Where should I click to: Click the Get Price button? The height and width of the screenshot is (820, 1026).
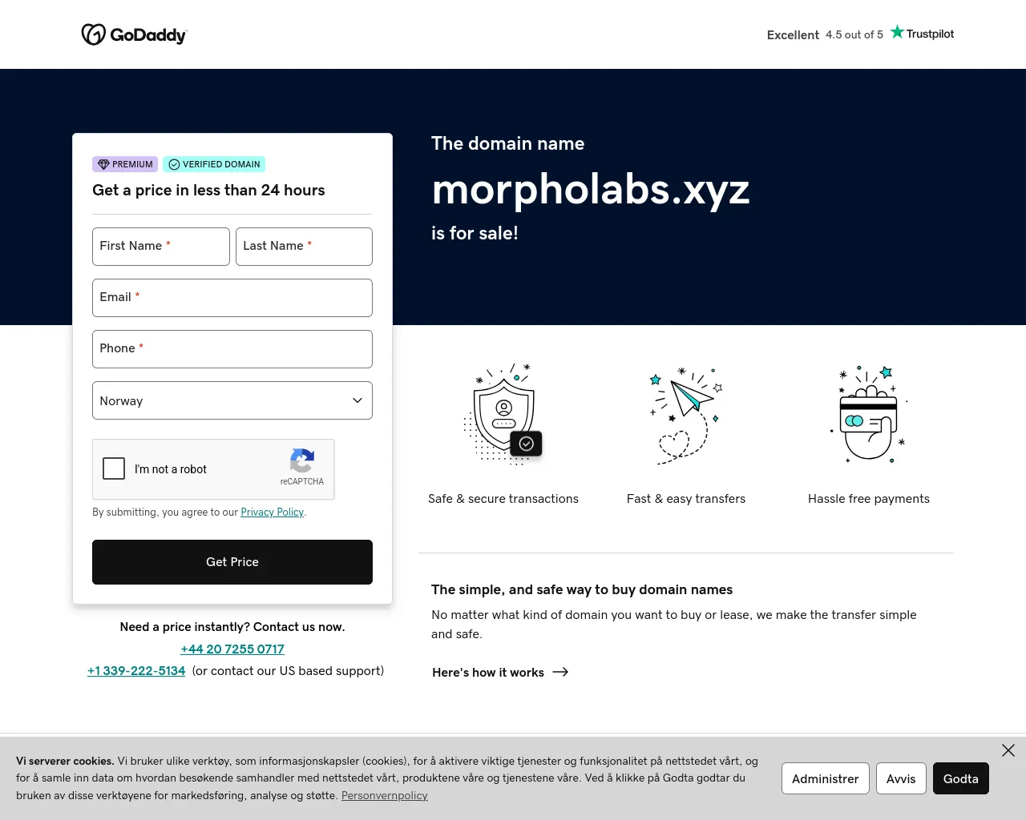232,562
